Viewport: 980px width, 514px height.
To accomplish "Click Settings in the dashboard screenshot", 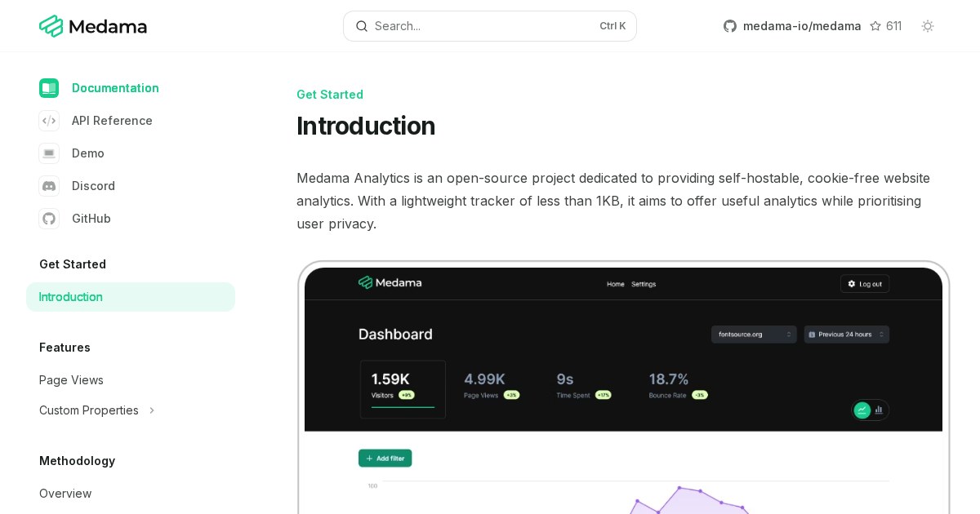I will [x=644, y=284].
